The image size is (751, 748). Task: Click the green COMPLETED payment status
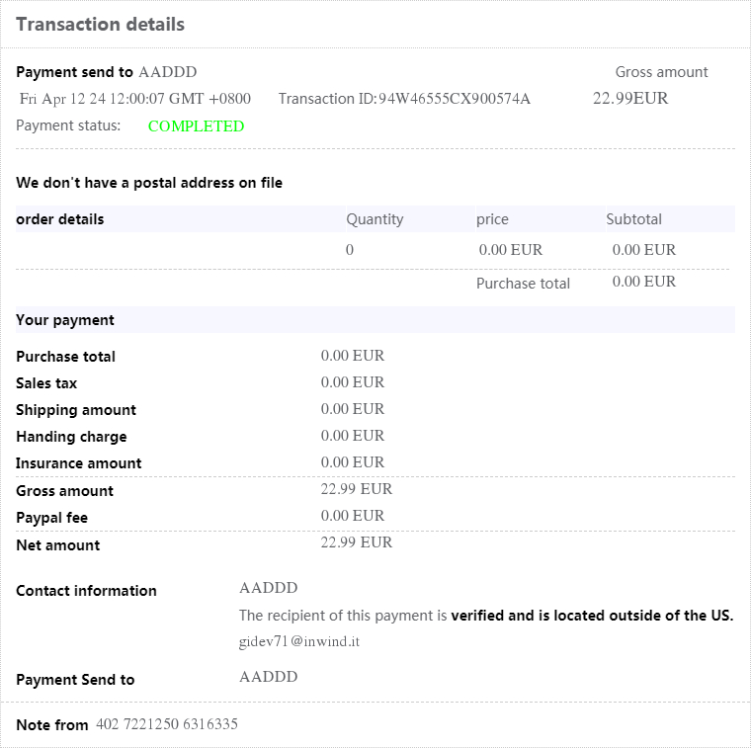(x=196, y=126)
